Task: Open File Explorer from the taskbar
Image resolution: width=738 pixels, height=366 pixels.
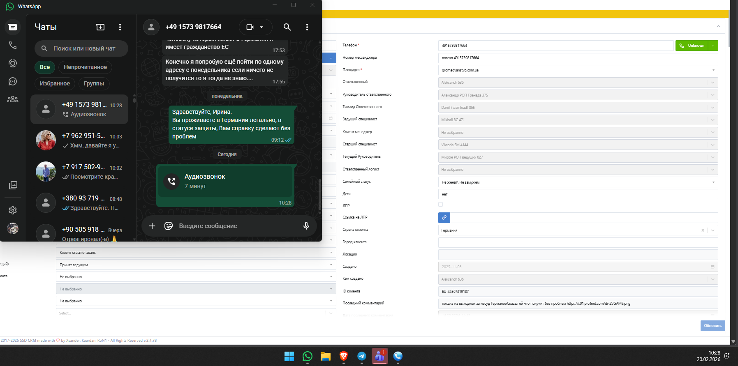Action: [326, 356]
